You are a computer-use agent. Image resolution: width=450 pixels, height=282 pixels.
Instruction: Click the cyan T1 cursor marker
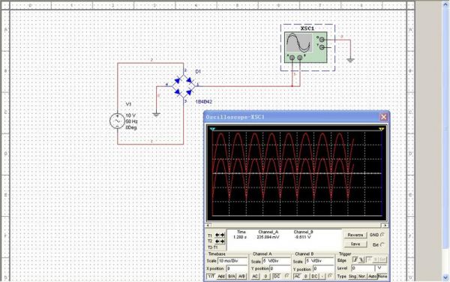pos(212,130)
